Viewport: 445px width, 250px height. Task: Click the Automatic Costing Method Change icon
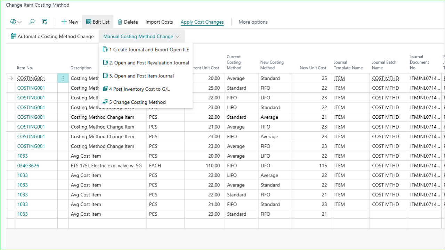point(14,36)
